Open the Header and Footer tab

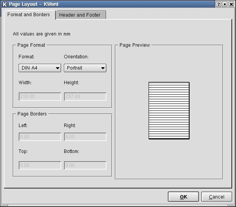(81, 15)
